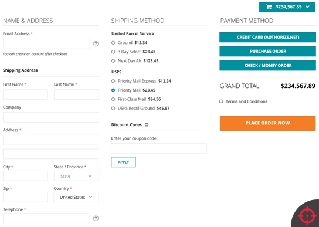Click the Company input field

[x=51, y=117]
